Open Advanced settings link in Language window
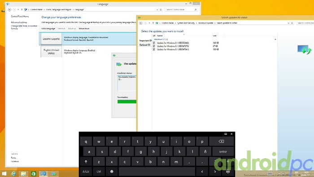The height and width of the screenshot is (177, 314). (x=19, y=22)
